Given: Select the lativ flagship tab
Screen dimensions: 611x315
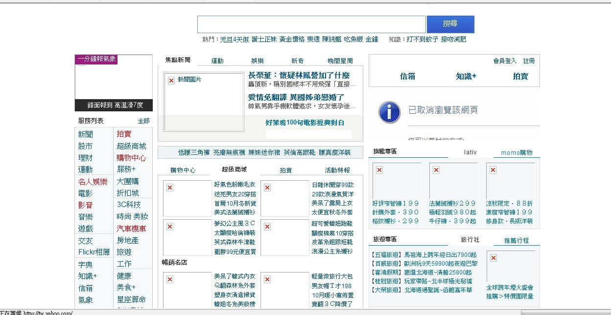Looking at the screenshot, I should [470, 152].
